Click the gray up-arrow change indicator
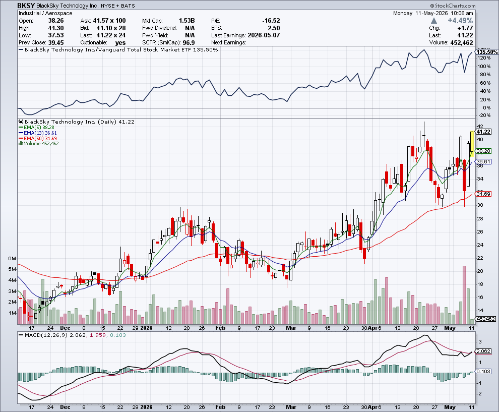This screenshot has width=499, height=412. click(434, 21)
